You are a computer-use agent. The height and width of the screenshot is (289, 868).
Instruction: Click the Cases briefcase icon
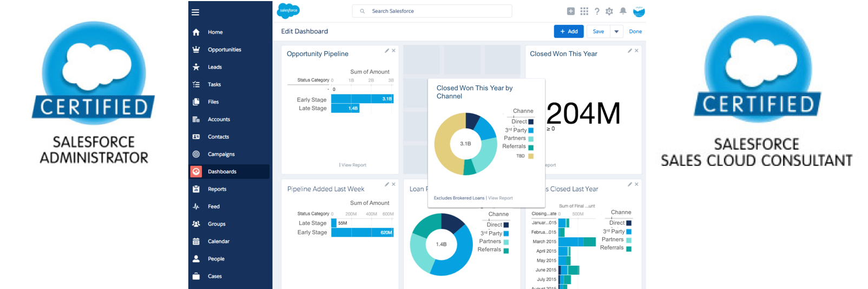click(x=196, y=276)
